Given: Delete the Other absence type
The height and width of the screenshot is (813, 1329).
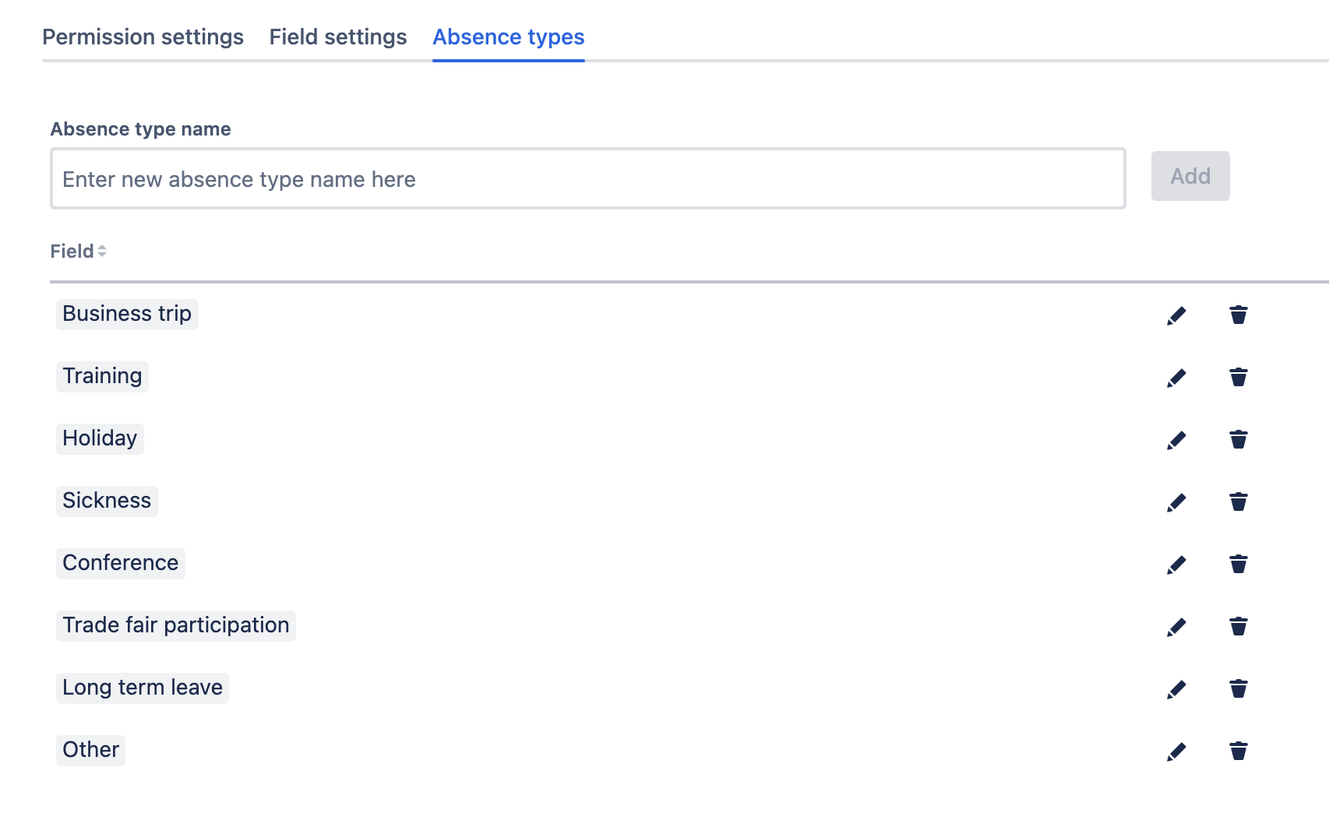Looking at the screenshot, I should point(1239,751).
